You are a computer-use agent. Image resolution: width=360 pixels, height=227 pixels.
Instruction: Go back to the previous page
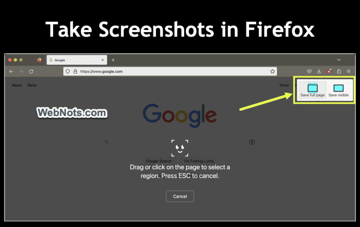pos(11,72)
